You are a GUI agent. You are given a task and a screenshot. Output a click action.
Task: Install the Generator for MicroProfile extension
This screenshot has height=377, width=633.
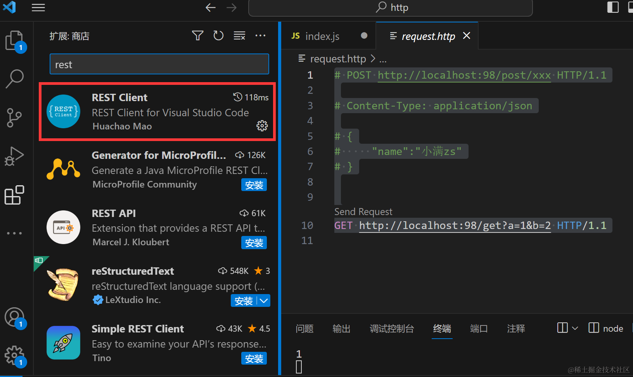254,185
